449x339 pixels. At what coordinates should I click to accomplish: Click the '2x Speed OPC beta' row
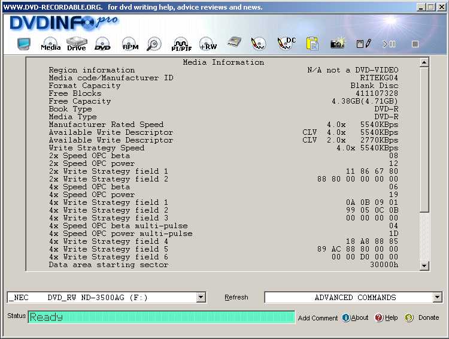pyautogui.click(x=223, y=156)
